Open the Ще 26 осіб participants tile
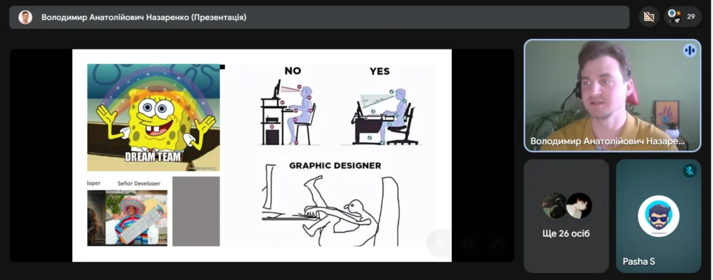Viewport: 713px width, 280px height. (566, 216)
